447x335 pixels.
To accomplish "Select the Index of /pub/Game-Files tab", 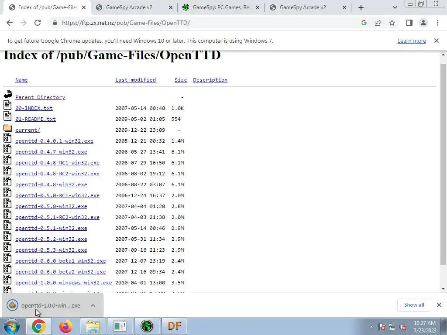I will coord(48,7).
